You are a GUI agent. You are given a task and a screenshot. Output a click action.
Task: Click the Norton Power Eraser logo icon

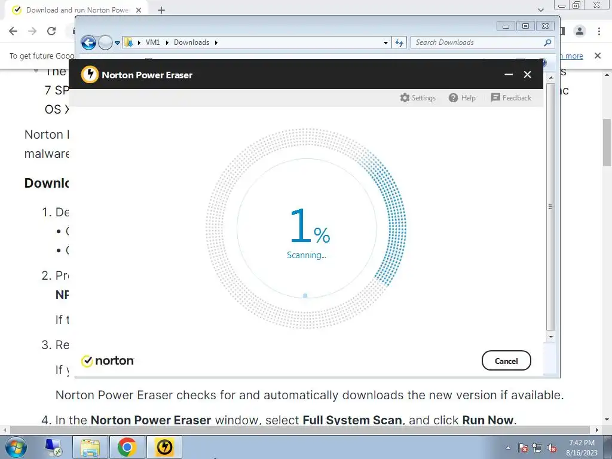pyautogui.click(x=90, y=74)
